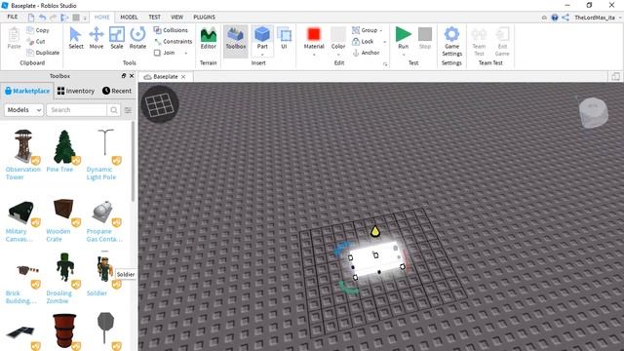Enable the Join checkbox
This screenshot has height=351, width=624.
click(x=157, y=53)
